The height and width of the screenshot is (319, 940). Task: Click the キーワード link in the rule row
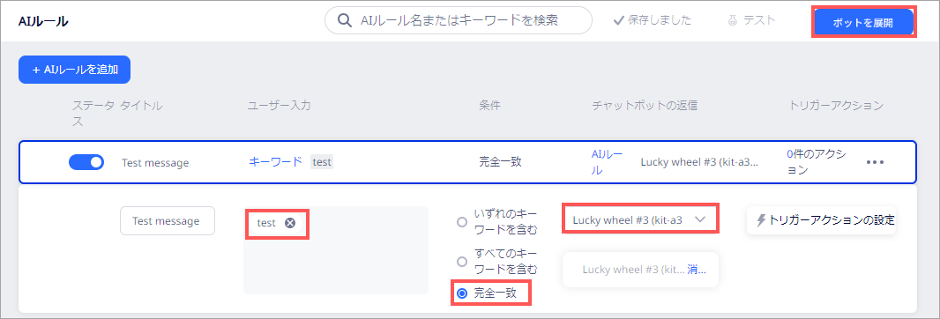pyautogui.click(x=275, y=162)
